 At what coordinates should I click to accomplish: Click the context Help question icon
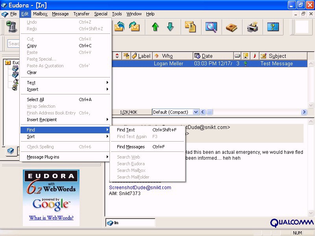point(273,27)
